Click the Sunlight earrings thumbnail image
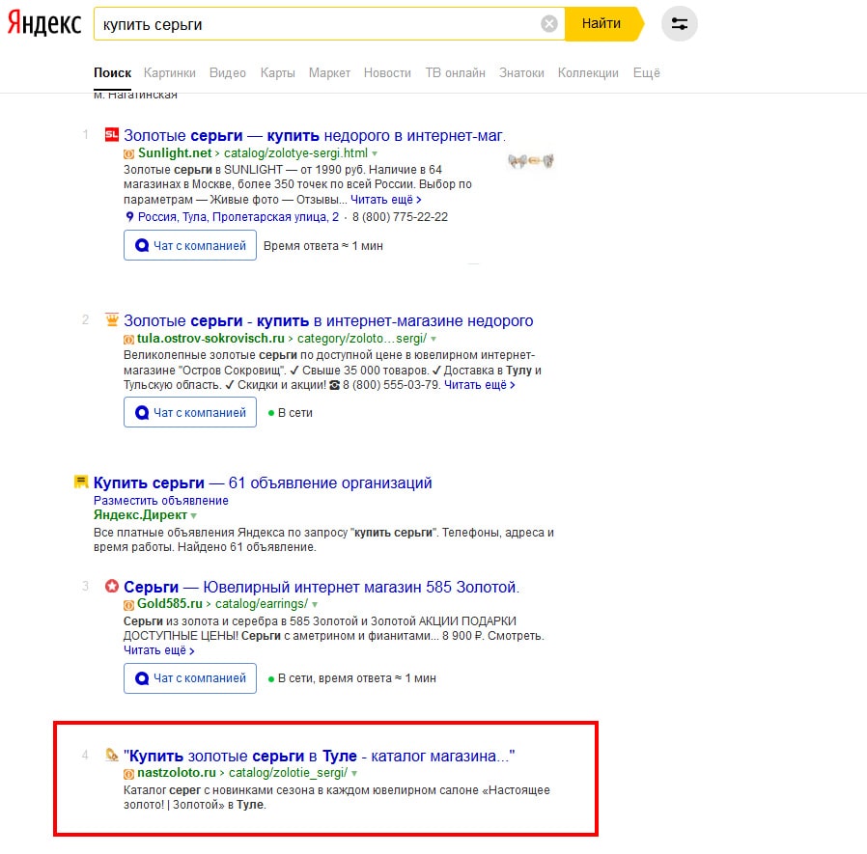 pos(531,161)
